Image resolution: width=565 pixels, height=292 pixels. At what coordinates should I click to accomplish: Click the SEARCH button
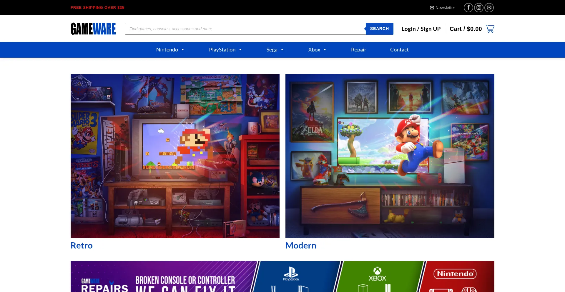(x=379, y=29)
